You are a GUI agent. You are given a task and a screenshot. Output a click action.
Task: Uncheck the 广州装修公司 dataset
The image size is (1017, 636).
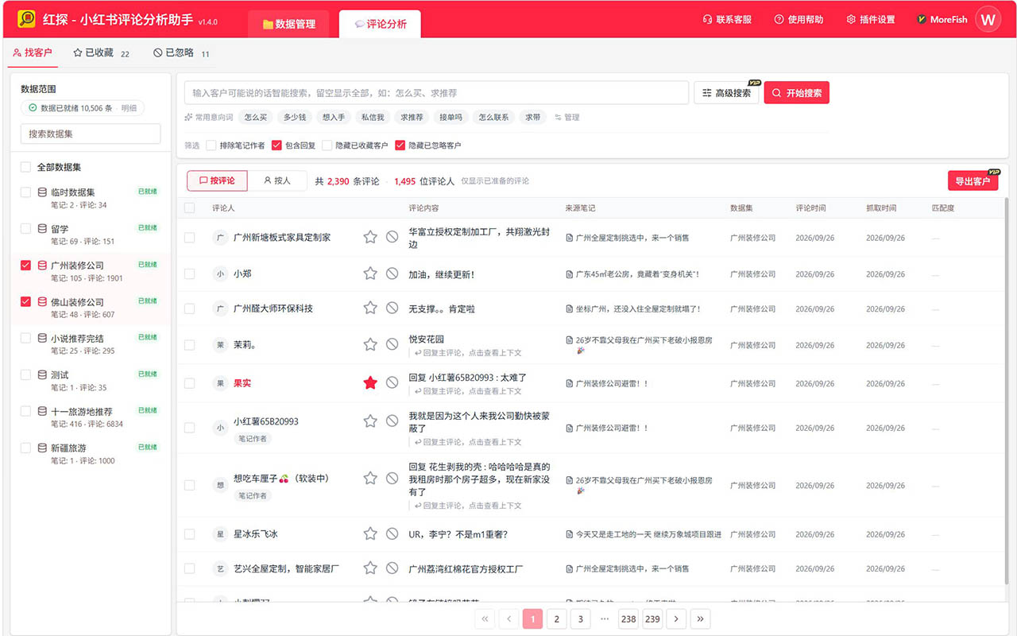[x=26, y=266]
